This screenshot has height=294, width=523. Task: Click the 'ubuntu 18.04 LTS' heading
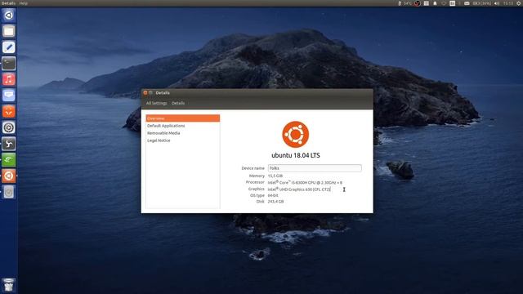[296, 155]
